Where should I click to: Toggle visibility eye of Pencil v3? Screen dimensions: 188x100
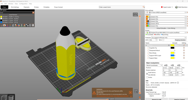(169, 46)
